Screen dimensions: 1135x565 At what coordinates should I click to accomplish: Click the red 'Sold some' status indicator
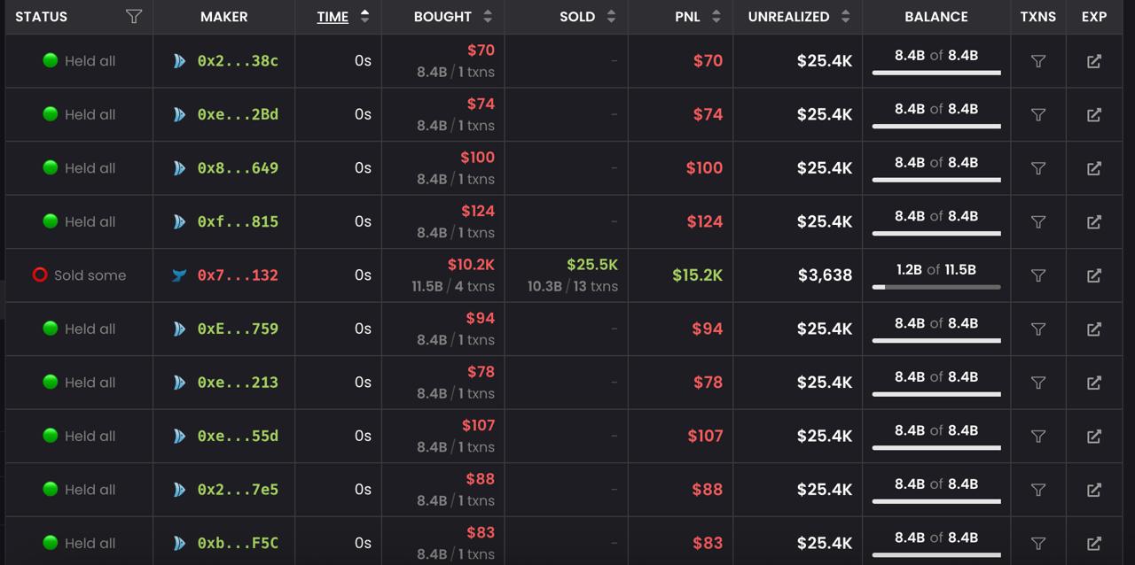[x=40, y=275]
